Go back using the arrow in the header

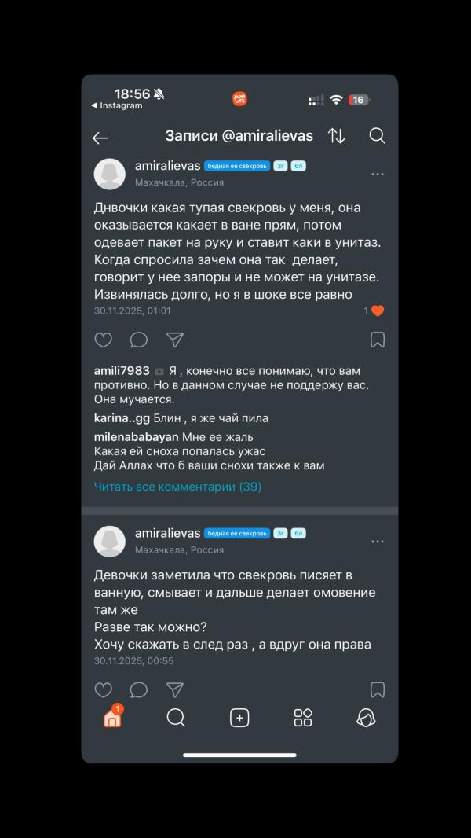tap(100, 138)
